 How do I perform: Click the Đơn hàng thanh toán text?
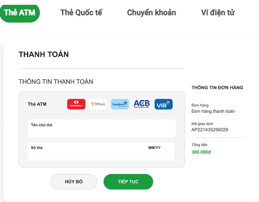pyautogui.click(x=213, y=111)
